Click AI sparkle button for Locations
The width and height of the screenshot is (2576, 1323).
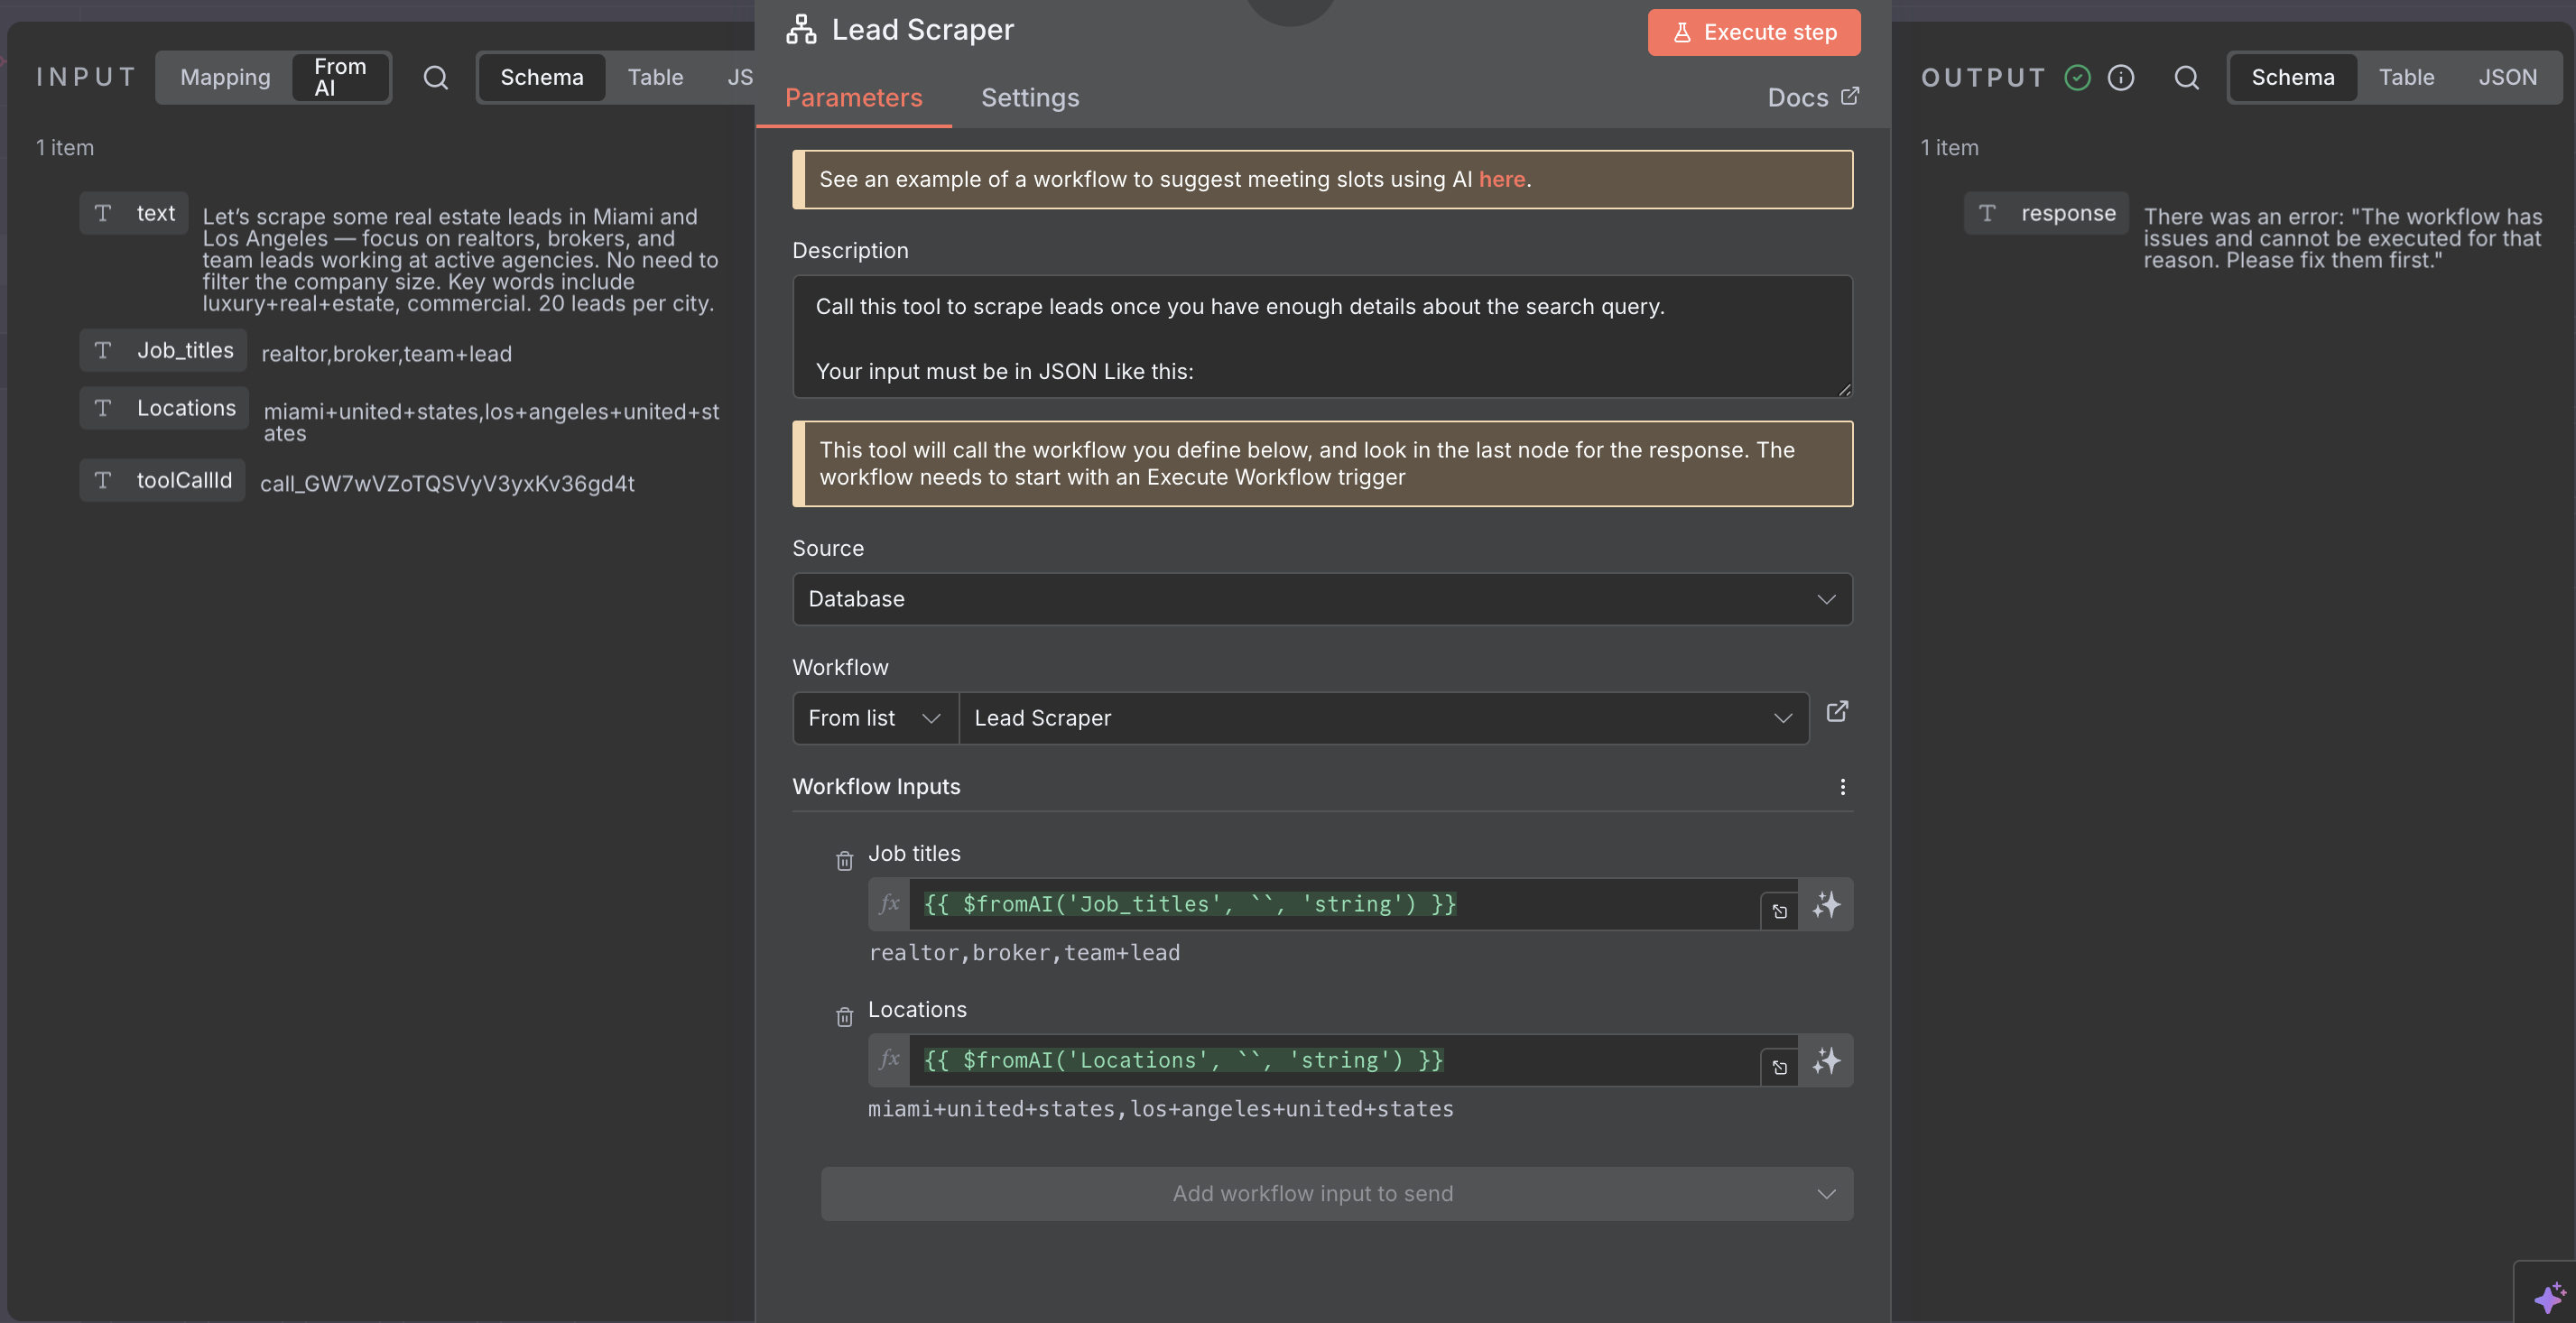1826,1060
